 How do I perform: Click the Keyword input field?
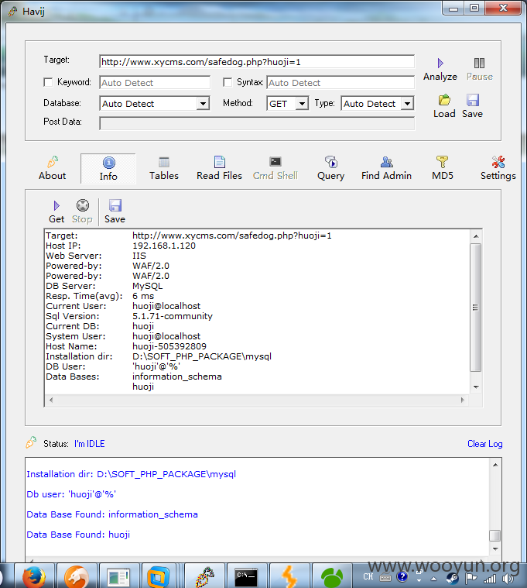pyautogui.click(x=155, y=82)
